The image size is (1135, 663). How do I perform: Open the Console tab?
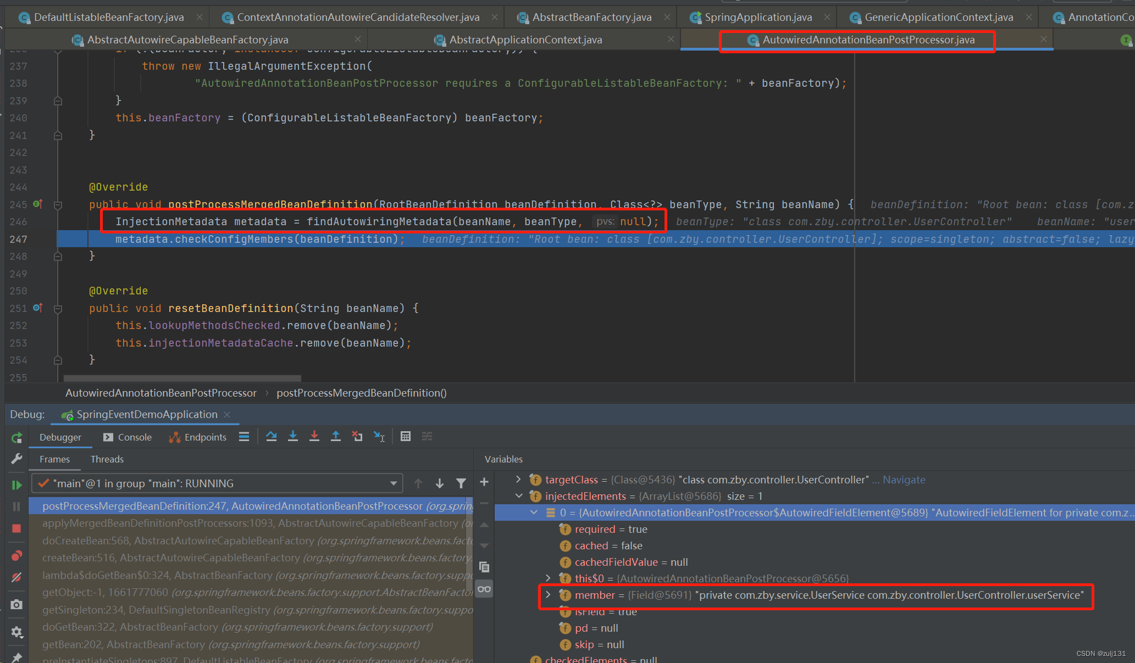click(x=128, y=437)
